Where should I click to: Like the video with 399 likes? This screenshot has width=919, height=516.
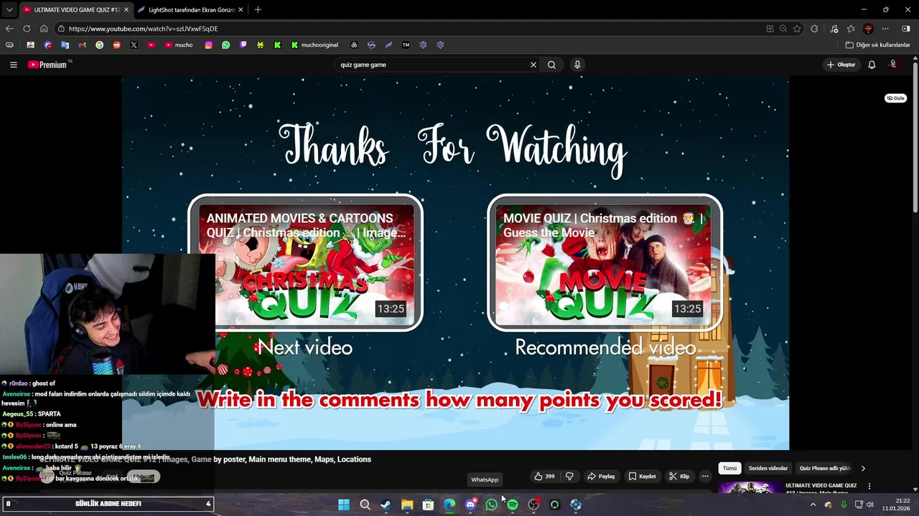(544, 476)
